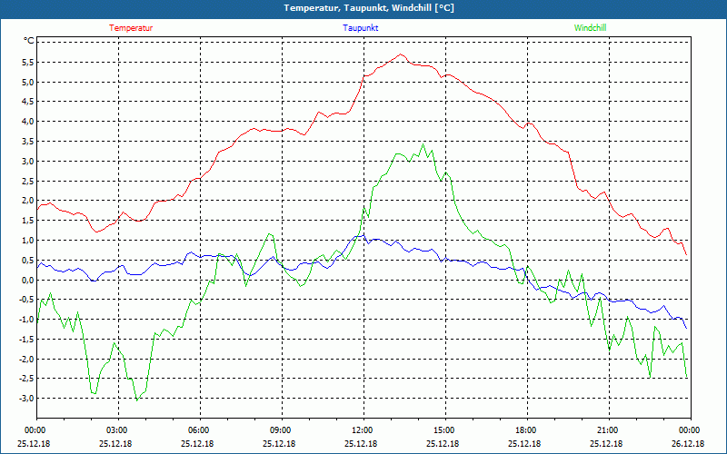Click the -2,5 y-axis value
Viewport: 727px width, 454px height.
click(27, 379)
